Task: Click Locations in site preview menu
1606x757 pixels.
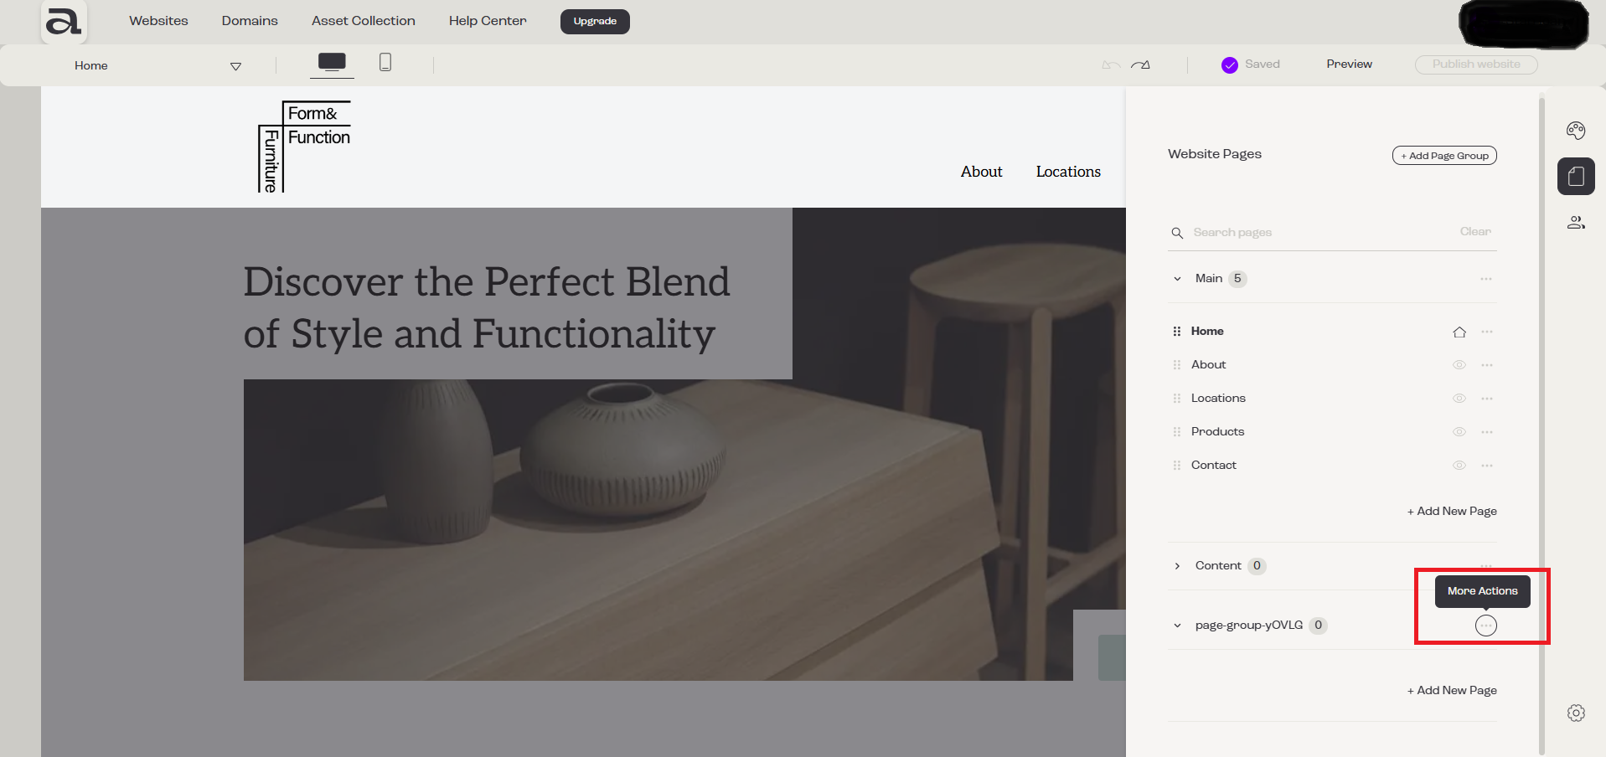Action: pyautogui.click(x=1068, y=172)
